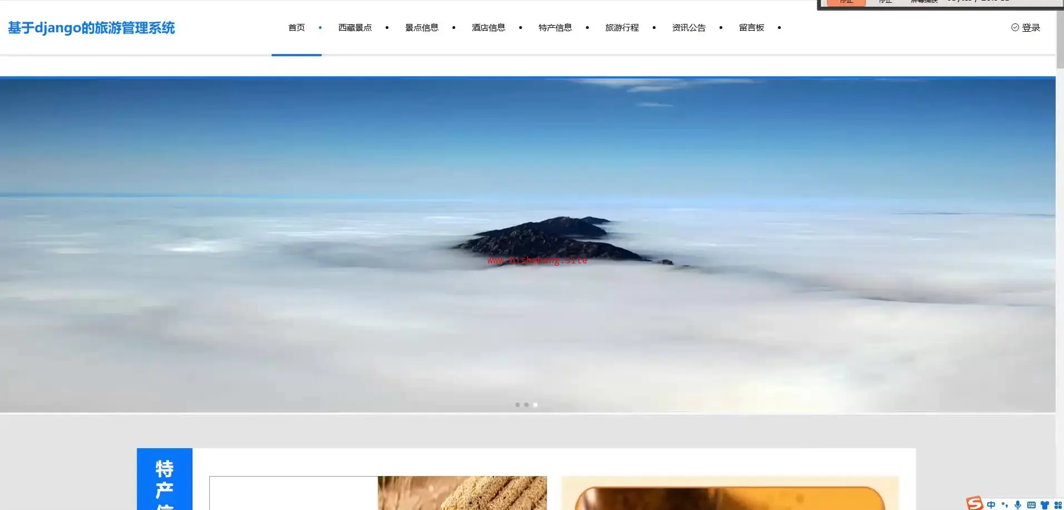Open the Sogou soft keyboard icon

1031,505
